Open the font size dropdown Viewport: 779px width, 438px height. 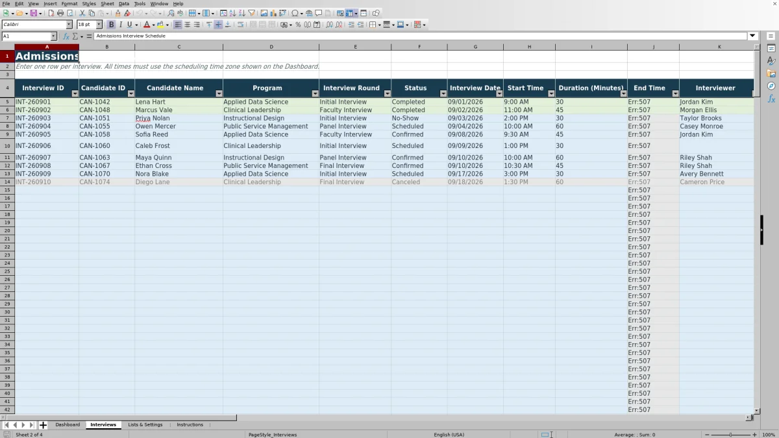pos(99,25)
